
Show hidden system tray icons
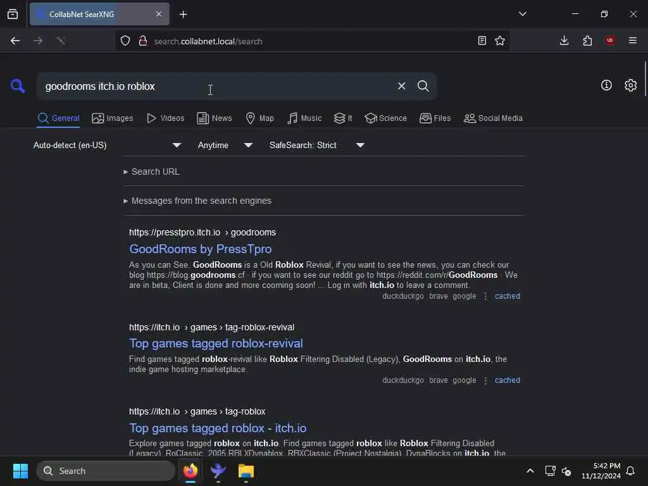(x=530, y=471)
